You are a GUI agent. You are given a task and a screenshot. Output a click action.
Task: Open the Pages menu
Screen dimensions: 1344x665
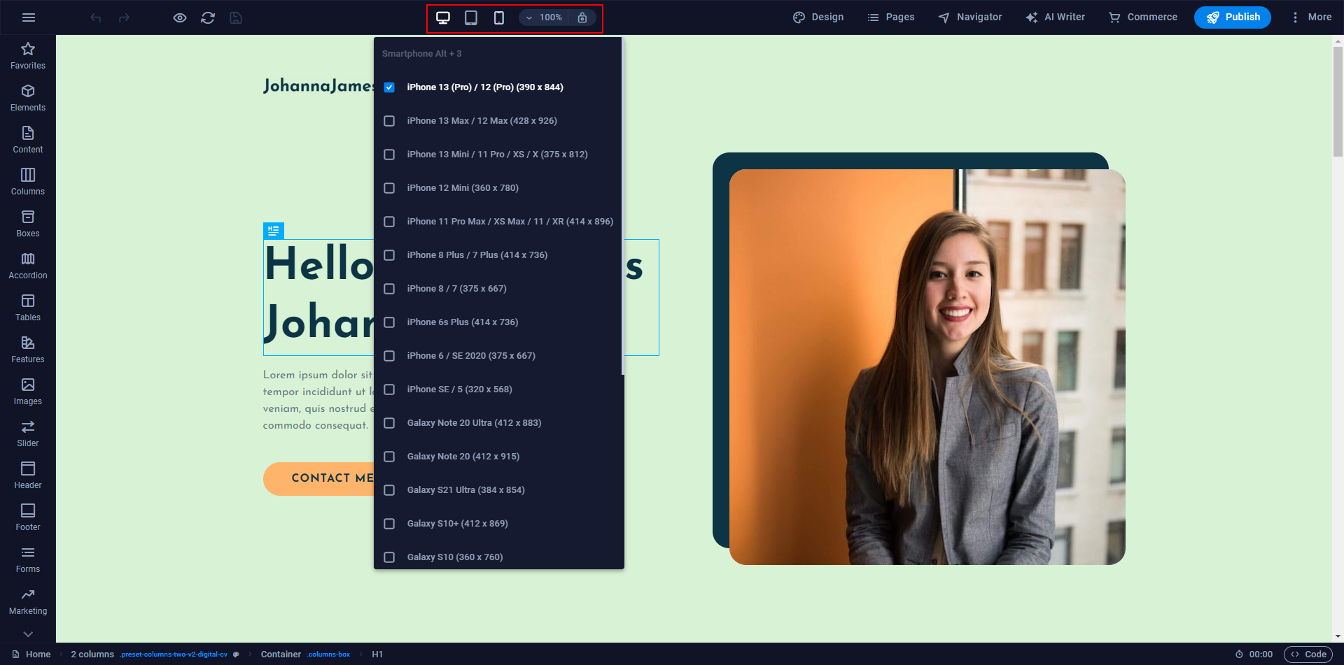[891, 17]
